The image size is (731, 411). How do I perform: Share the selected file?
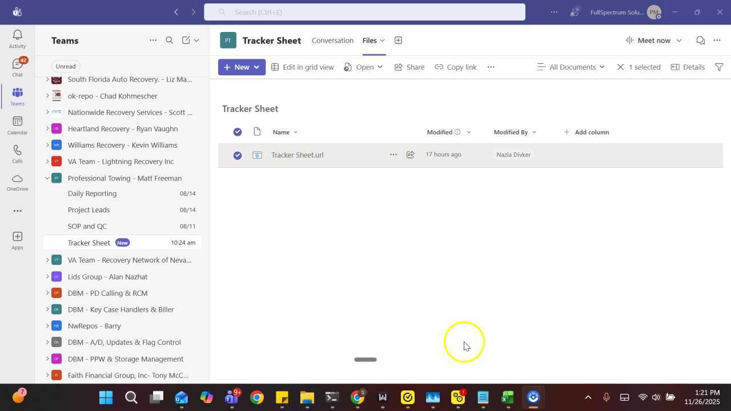409,67
